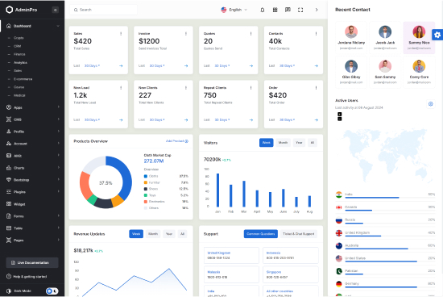
Task: Expand the Charts sidebar menu
Action: pos(32,168)
